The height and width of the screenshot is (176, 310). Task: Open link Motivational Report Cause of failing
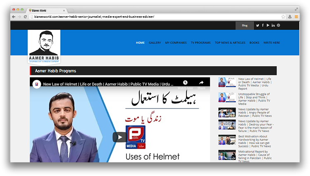[x=255, y=157]
